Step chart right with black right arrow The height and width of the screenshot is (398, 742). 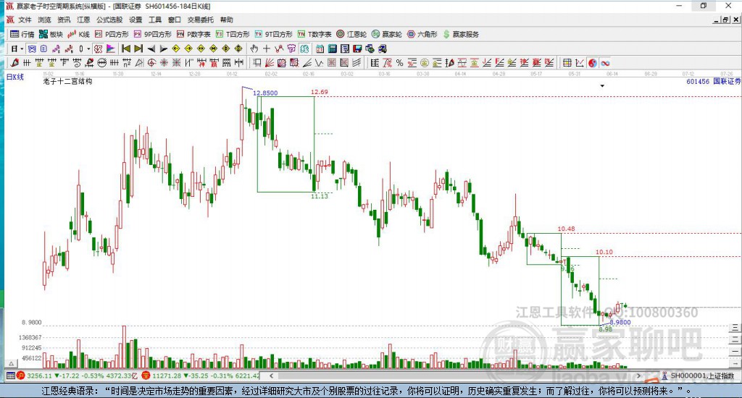[163, 48]
